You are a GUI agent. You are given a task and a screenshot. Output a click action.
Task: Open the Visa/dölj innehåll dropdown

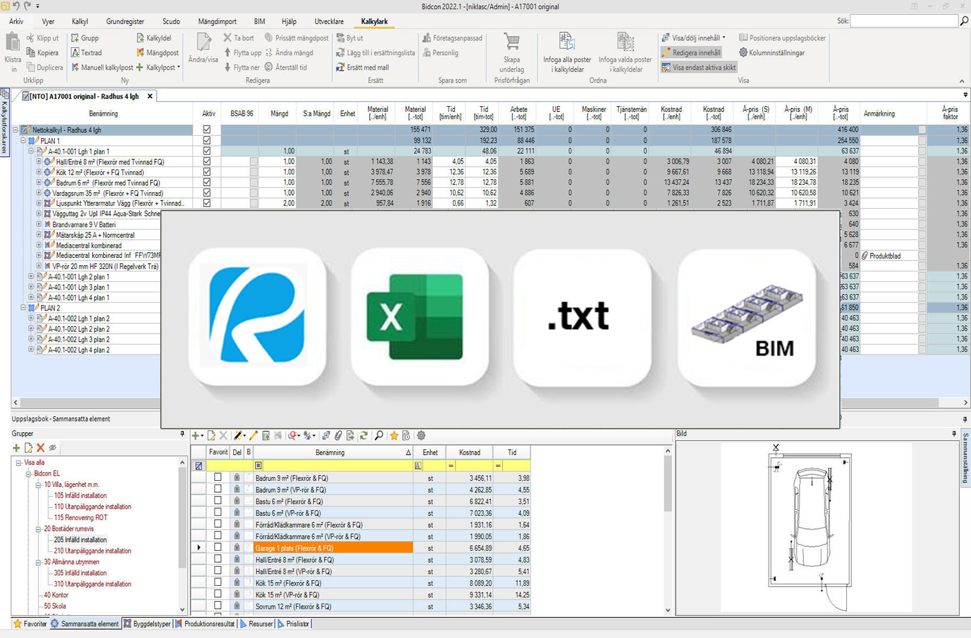tap(694, 38)
